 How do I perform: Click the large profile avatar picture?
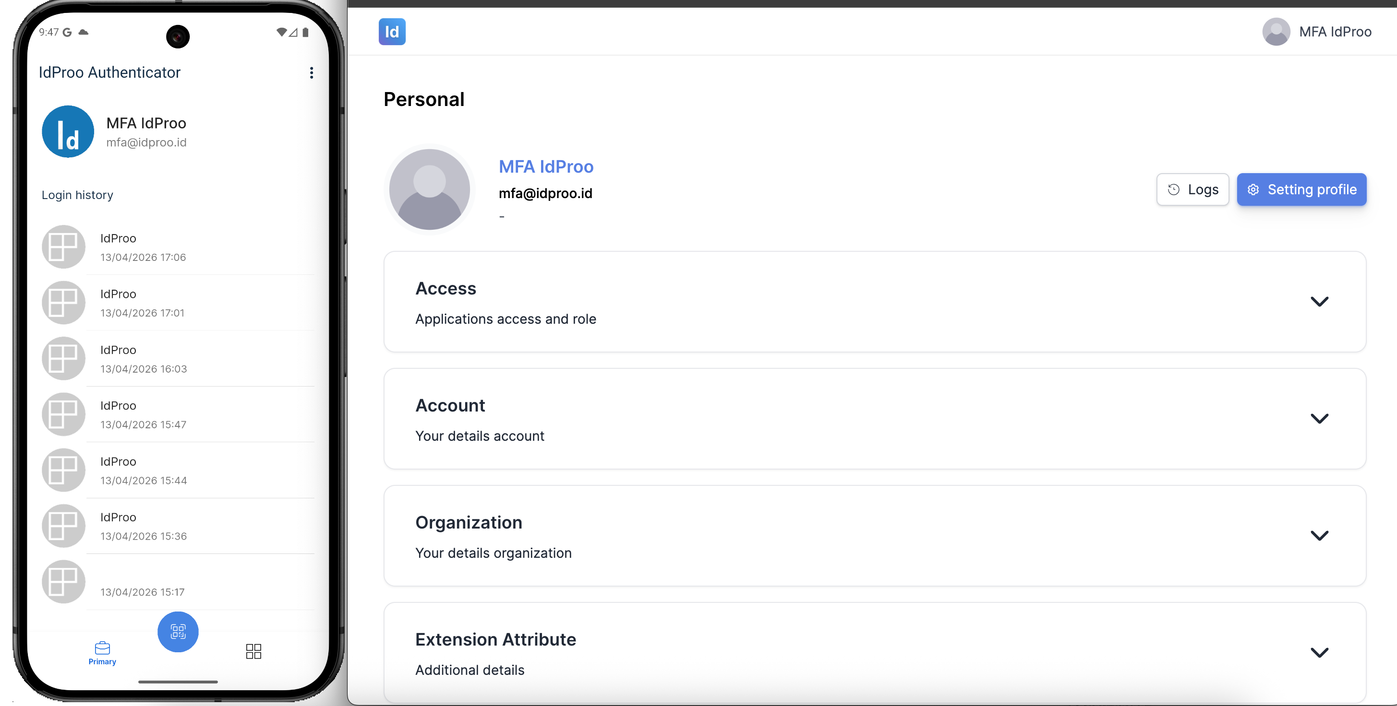coord(430,189)
